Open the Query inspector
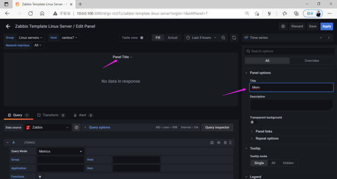The image size is (337, 179). pyautogui.click(x=217, y=127)
